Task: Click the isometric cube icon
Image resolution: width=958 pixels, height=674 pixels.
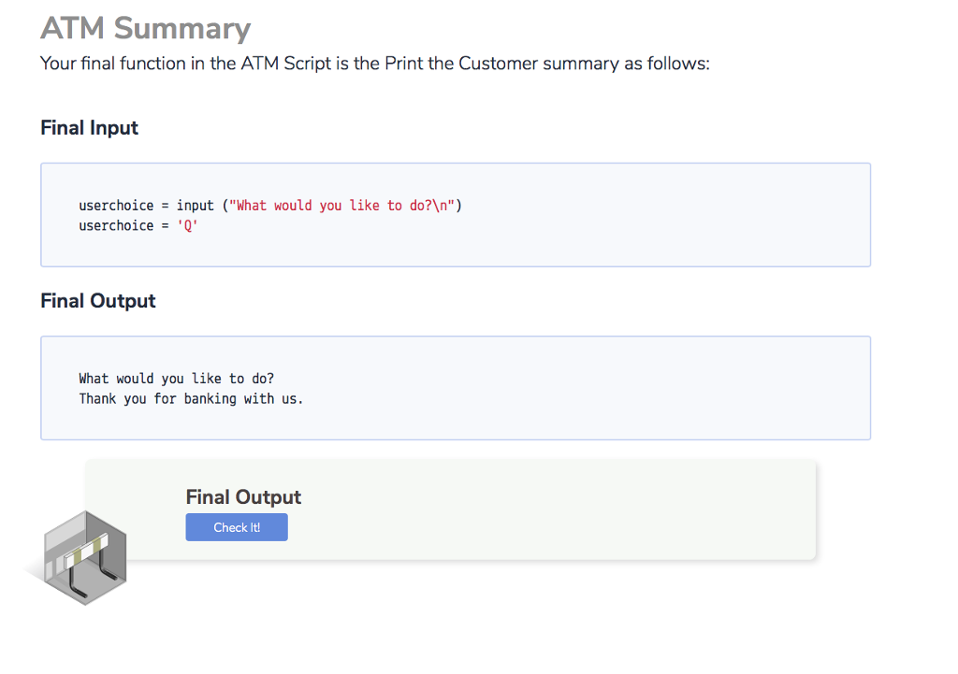Action: tap(83, 557)
